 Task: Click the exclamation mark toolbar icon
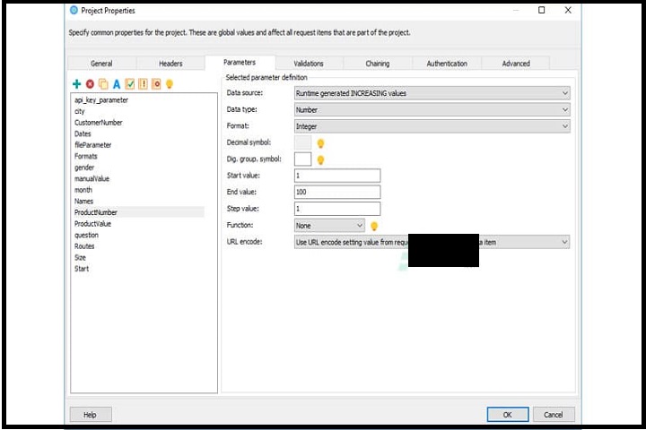tap(143, 84)
